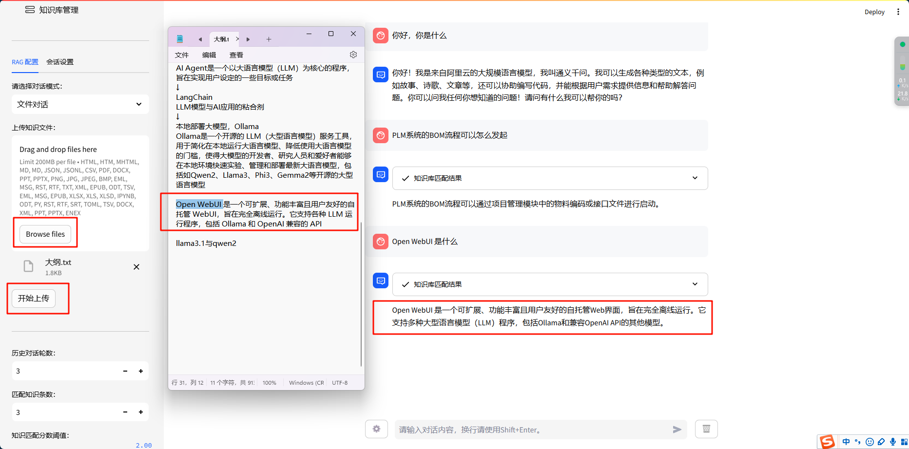The height and width of the screenshot is (449, 909).
Task: Open the IME emoji smiley icon
Action: point(870,442)
